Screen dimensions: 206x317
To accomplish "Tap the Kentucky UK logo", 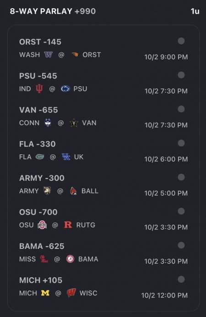I will coord(66,157).
